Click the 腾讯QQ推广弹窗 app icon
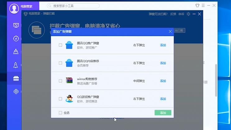The height and width of the screenshot is (130, 231). 69,45
